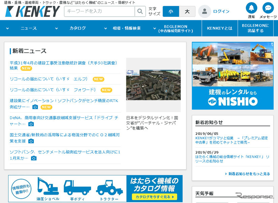This screenshot has height=203, width=278.
Task: Open ソフトバンク センチメートル級測位サービス article
Action: 65,155
